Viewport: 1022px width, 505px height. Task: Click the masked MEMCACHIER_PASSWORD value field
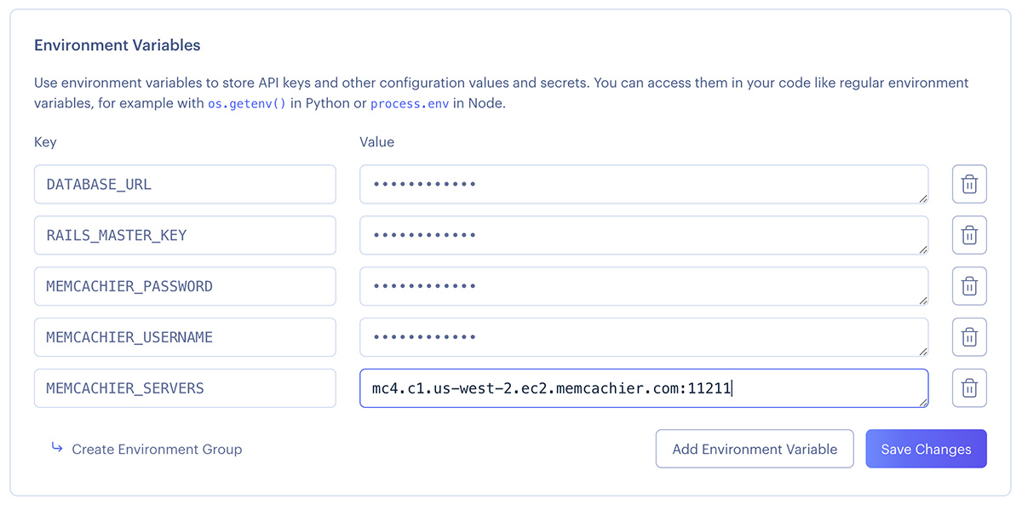643,286
